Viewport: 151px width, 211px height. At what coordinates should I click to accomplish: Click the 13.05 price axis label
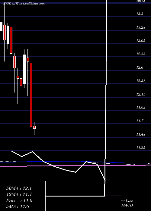[141, 41]
